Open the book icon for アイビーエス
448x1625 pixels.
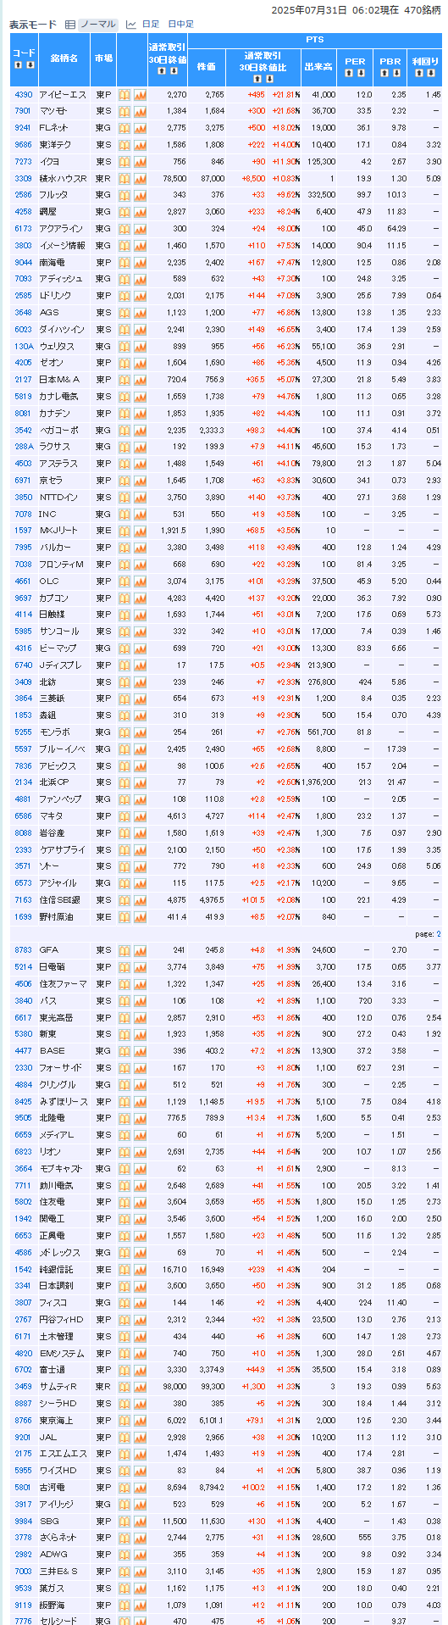point(124,95)
